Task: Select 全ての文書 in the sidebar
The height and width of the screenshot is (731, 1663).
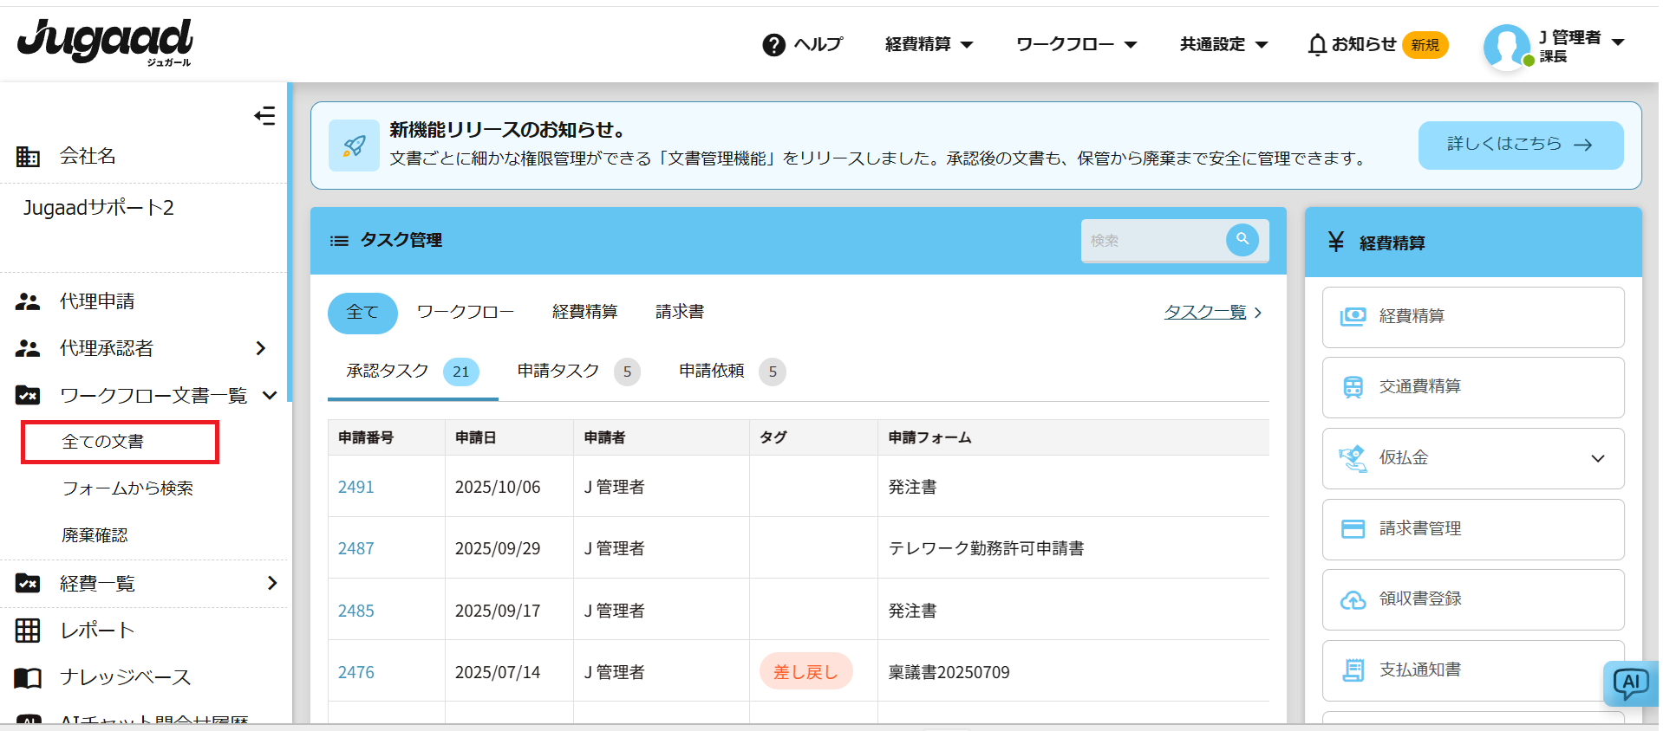Action: 103,442
